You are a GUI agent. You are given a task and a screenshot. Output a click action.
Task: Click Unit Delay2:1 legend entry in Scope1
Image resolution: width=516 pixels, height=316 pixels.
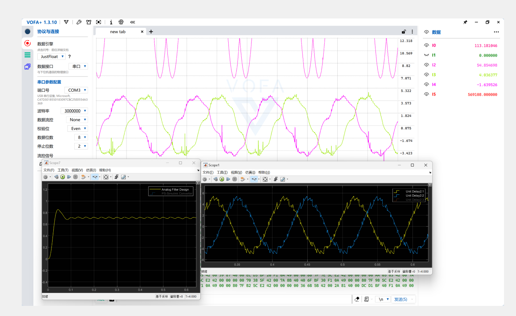[x=415, y=191]
